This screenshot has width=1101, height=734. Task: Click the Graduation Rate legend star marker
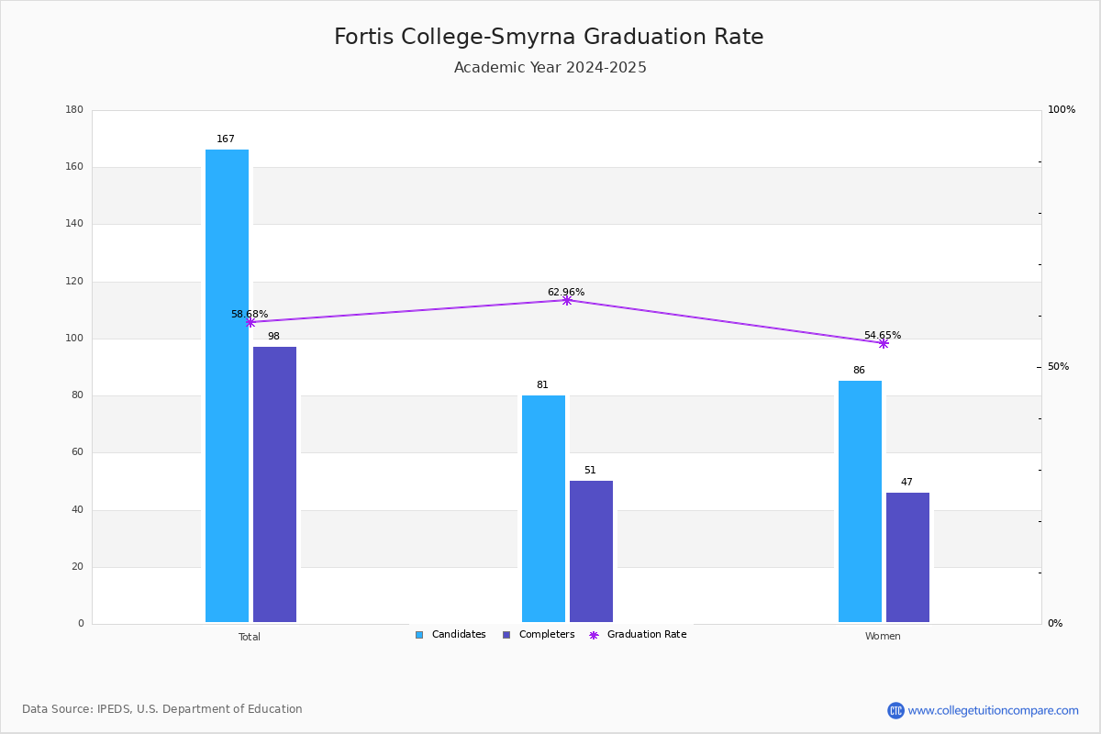click(x=594, y=635)
